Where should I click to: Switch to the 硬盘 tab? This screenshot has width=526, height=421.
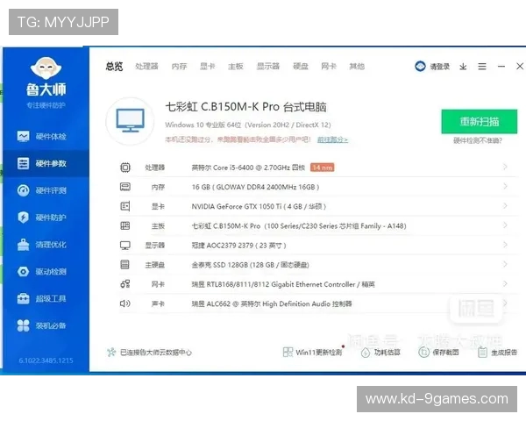301,67
